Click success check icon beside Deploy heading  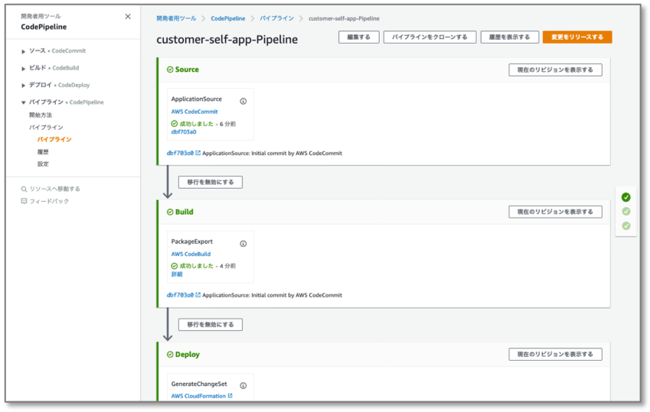pyautogui.click(x=170, y=355)
